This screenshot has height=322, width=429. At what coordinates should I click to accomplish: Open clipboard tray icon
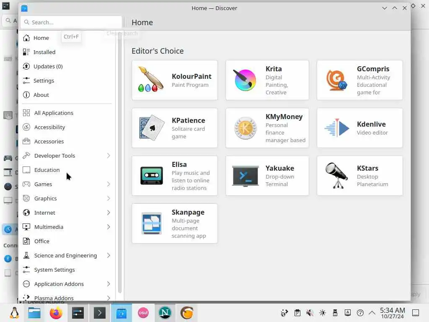click(297, 313)
